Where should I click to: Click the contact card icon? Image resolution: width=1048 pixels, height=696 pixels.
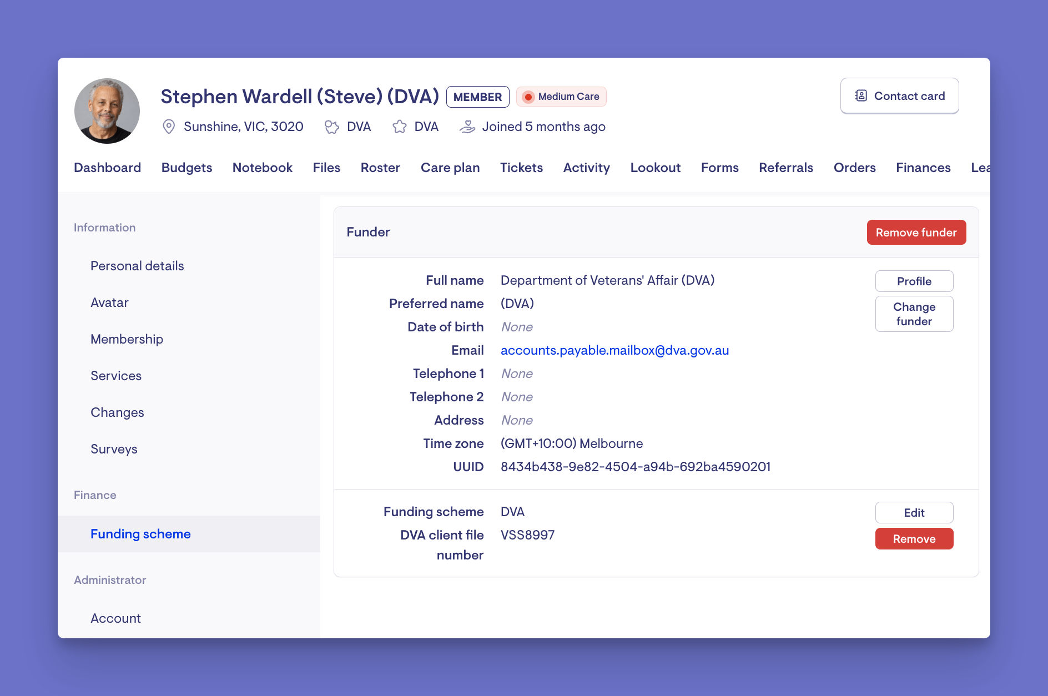coord(861,95)
